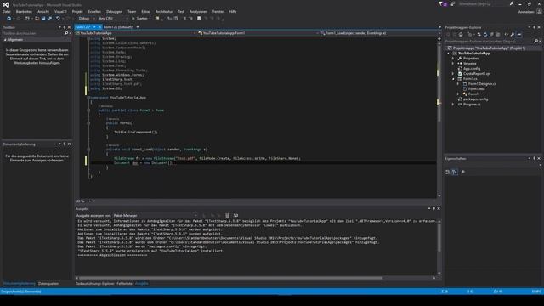This screenshot has height=306, width=544.
Task: Switch to the Form1.cs code tab
Action: [x=83, y=27]
